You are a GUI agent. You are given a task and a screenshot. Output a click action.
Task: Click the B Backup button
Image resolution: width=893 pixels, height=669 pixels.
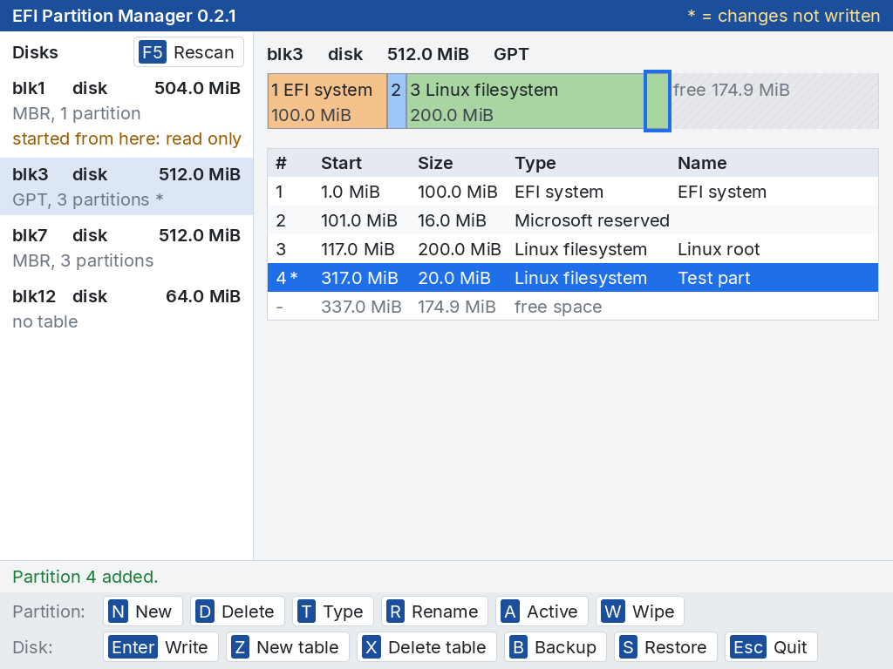click(555, 647)
